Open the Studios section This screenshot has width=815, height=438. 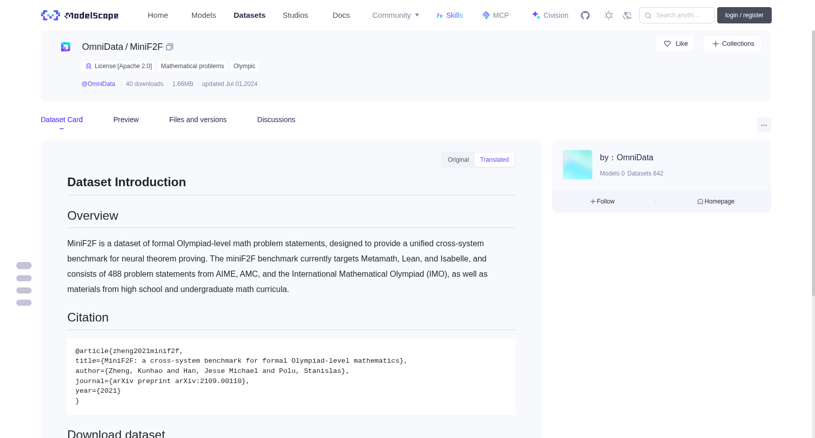295,15
